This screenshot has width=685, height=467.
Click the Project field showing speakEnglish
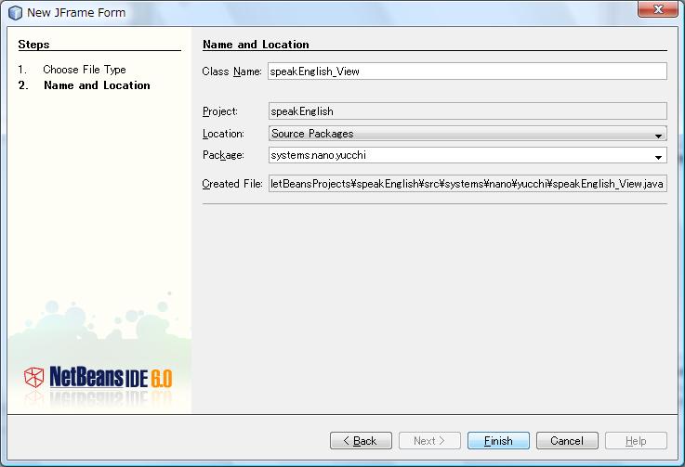point(467,111)
